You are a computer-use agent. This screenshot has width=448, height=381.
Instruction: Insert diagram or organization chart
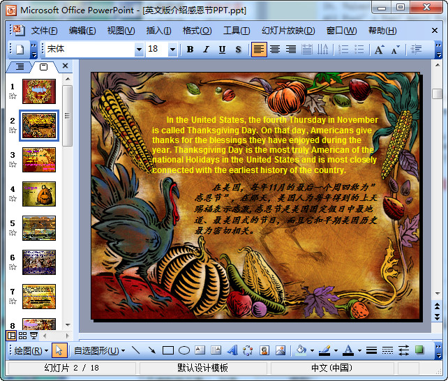pyautogui.click(x=248, y=350)
